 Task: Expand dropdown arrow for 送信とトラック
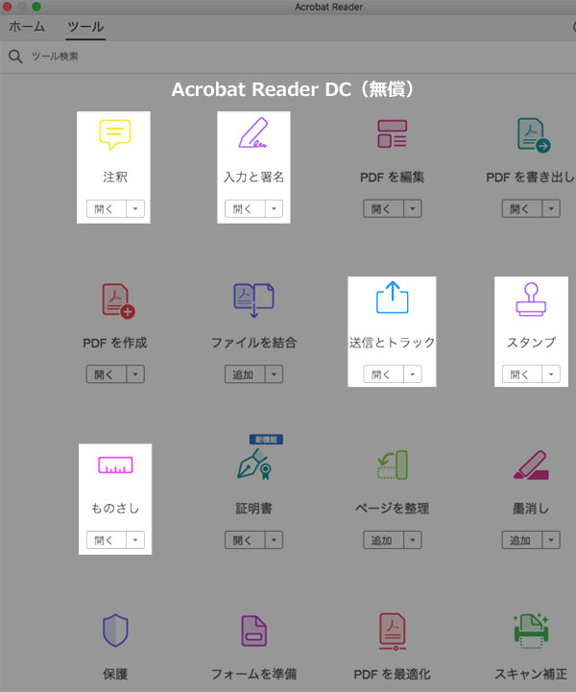pos(413,374)
